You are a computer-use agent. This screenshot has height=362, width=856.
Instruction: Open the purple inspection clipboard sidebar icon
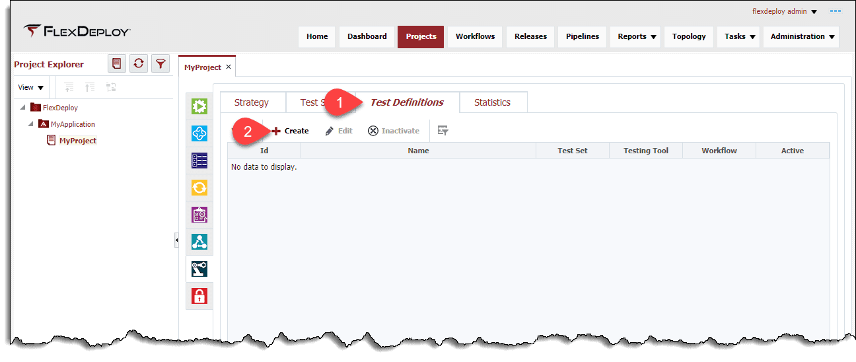pyautogui.click(x=199, y=215)
